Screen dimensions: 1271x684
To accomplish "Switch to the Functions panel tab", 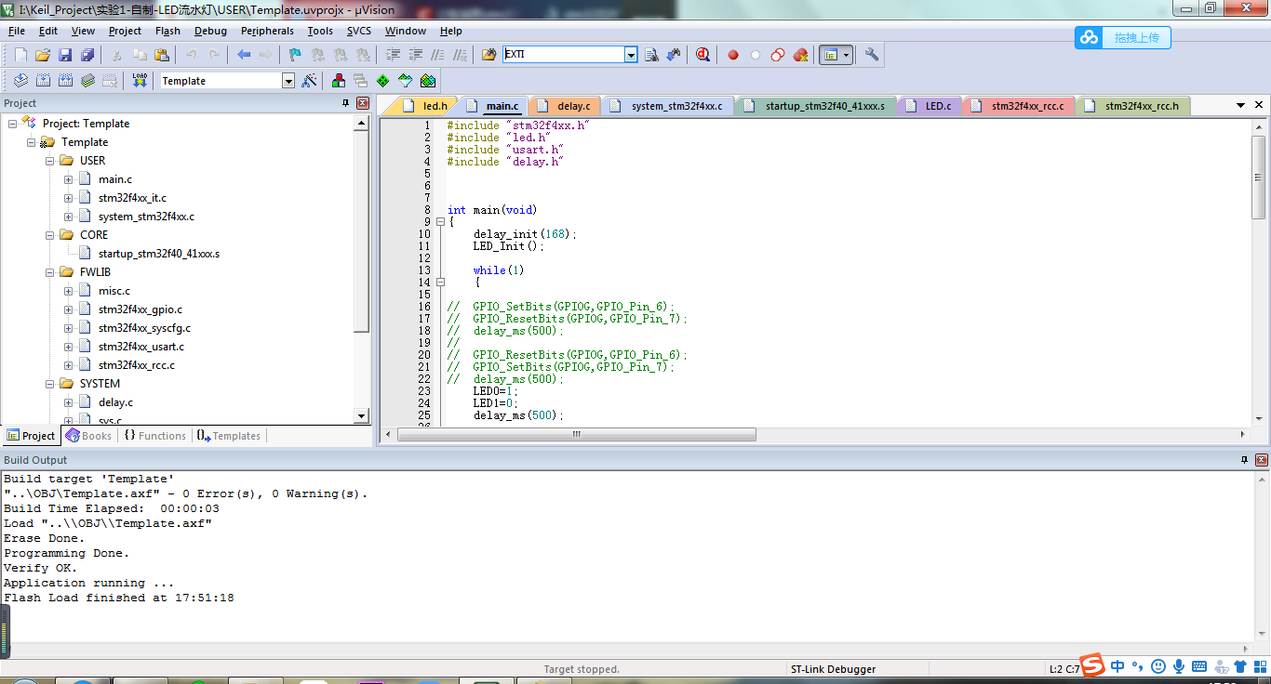I will coord(155,436).
